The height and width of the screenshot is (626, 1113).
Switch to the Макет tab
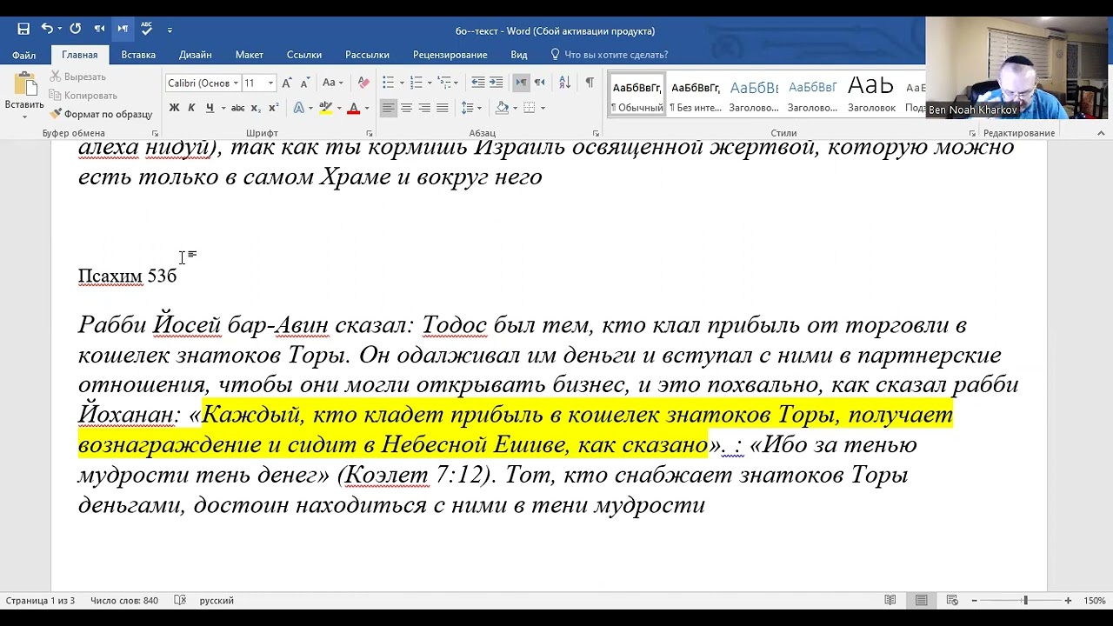tap(249, 55)
